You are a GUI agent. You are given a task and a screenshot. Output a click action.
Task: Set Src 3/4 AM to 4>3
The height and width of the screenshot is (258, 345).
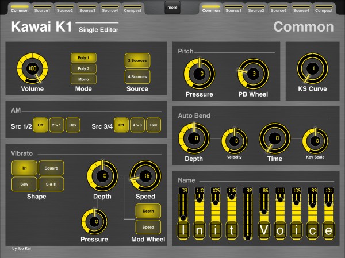137,125
